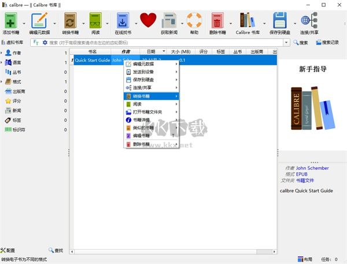Open 帮助 lifebuoy help icon

click(194, 21)
